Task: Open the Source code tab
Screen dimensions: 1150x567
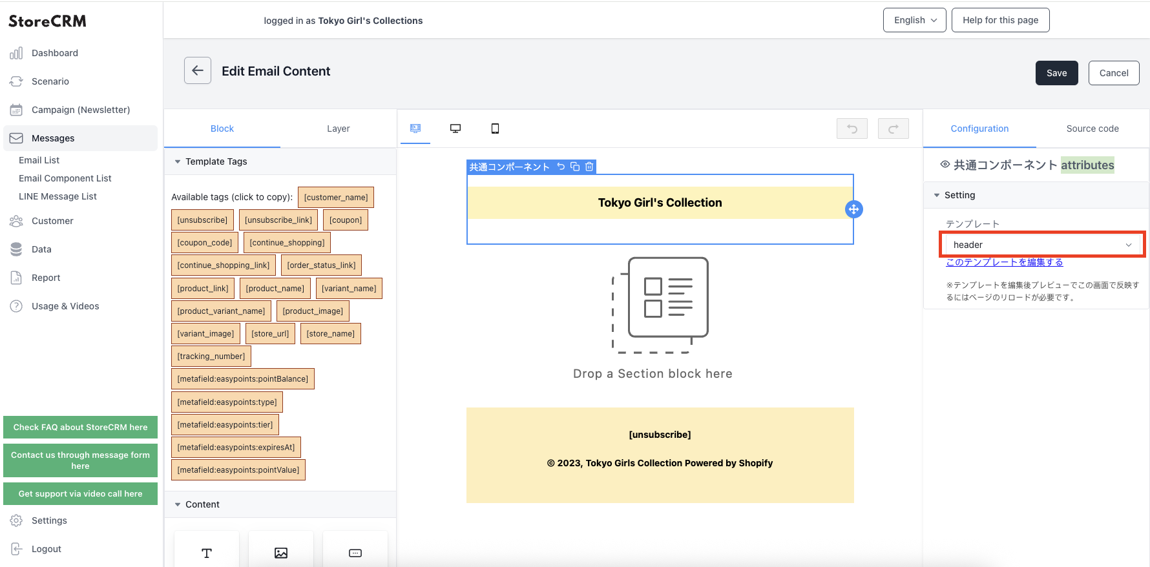Action: click(1092, 129)
